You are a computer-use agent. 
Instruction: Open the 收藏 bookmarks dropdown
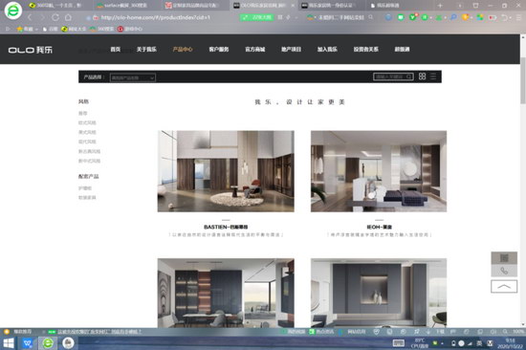[27, 29]
